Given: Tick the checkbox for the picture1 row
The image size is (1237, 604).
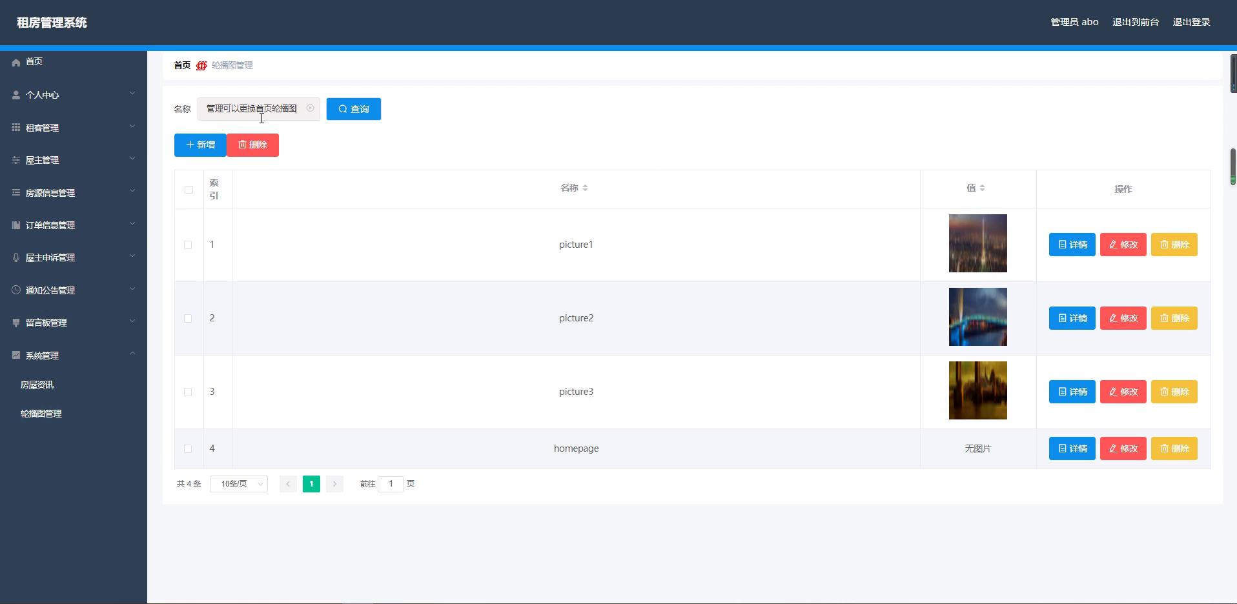Looking at the screenshot, I should coord(188,245).
